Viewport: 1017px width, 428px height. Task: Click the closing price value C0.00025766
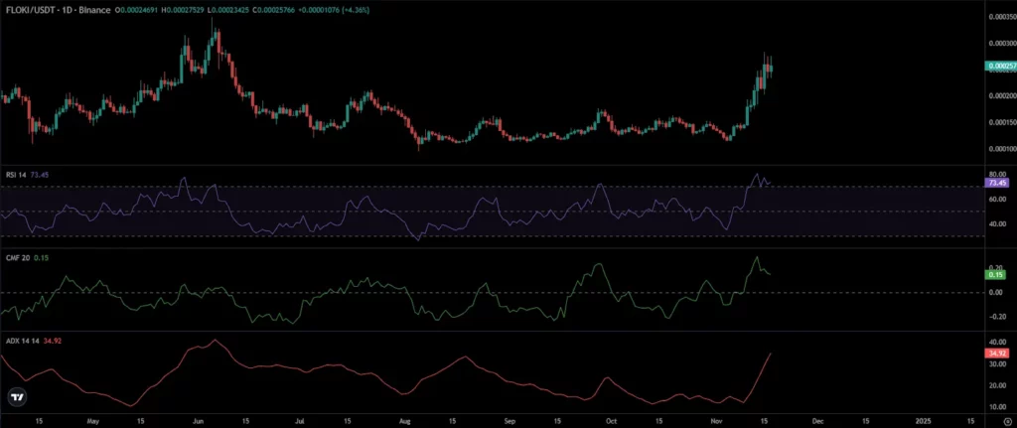click(x=275, y=11)
